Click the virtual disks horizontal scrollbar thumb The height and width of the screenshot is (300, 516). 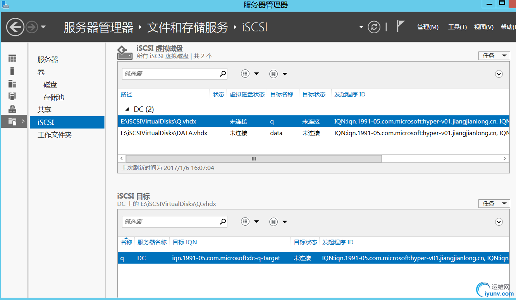click(x=254, y=159)
